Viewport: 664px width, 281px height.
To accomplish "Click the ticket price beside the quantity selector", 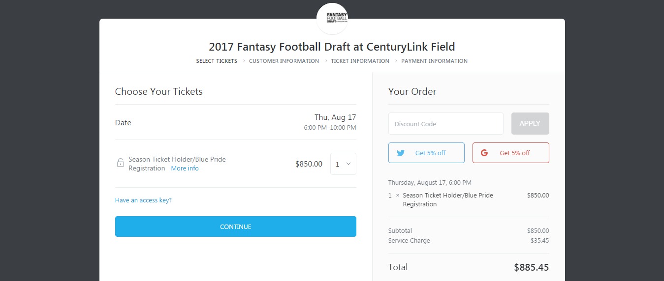I will coord(309,164).
